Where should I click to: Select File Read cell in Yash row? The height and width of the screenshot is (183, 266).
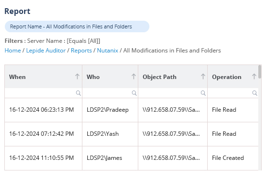(233, 134)
